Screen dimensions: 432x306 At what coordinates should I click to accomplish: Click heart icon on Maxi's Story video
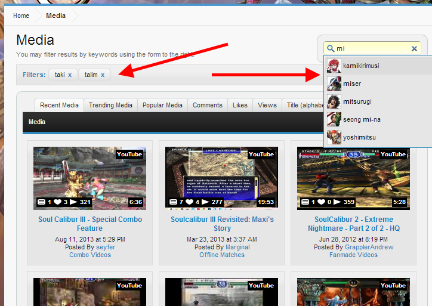[189, 202]
